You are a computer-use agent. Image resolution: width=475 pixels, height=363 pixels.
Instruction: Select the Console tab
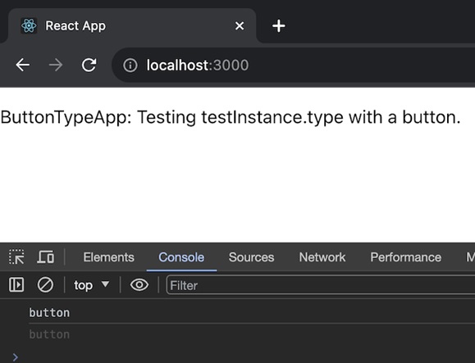pyautogui.click(x=181, y=257)
